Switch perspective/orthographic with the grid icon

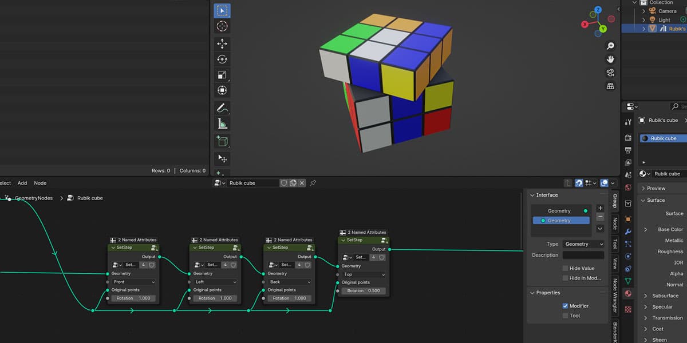[610, 86]
